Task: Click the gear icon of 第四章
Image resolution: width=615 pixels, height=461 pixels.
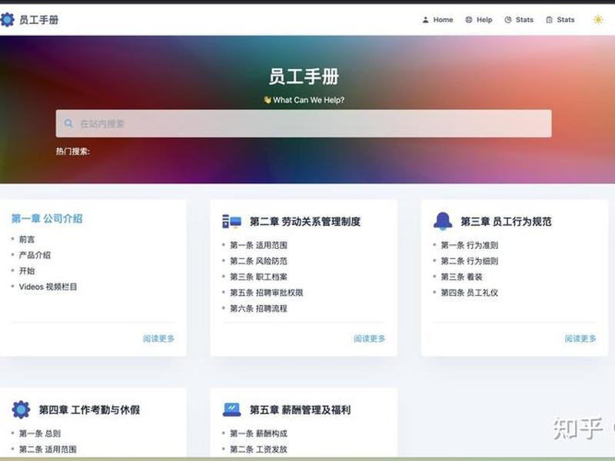Action: click(x=21, y=410)
